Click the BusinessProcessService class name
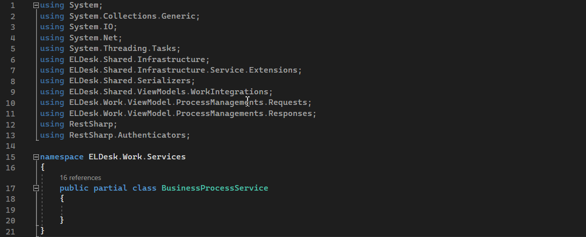Viewport: 586px width, 237px height. click(x=215, y=188)
